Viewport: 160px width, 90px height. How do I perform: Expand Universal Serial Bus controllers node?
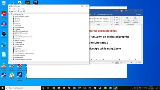(12, 59)
